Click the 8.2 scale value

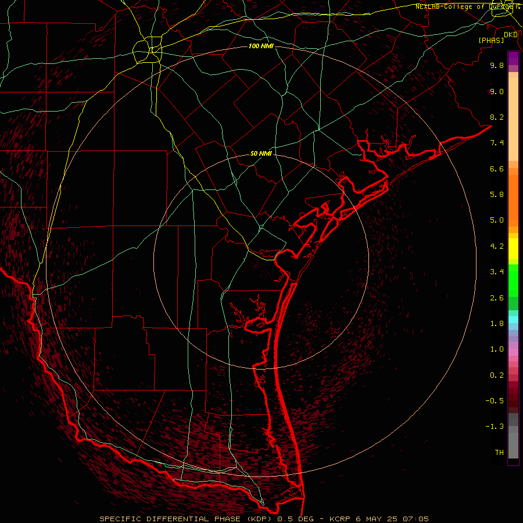click(x=497, y=117)
